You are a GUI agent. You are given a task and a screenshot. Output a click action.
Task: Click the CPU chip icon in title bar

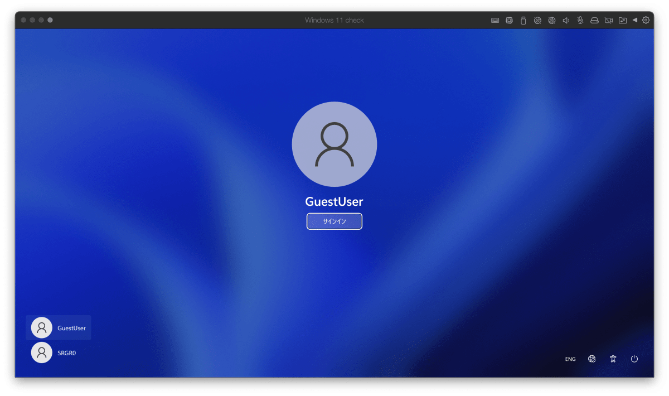(x=509, y=20)
